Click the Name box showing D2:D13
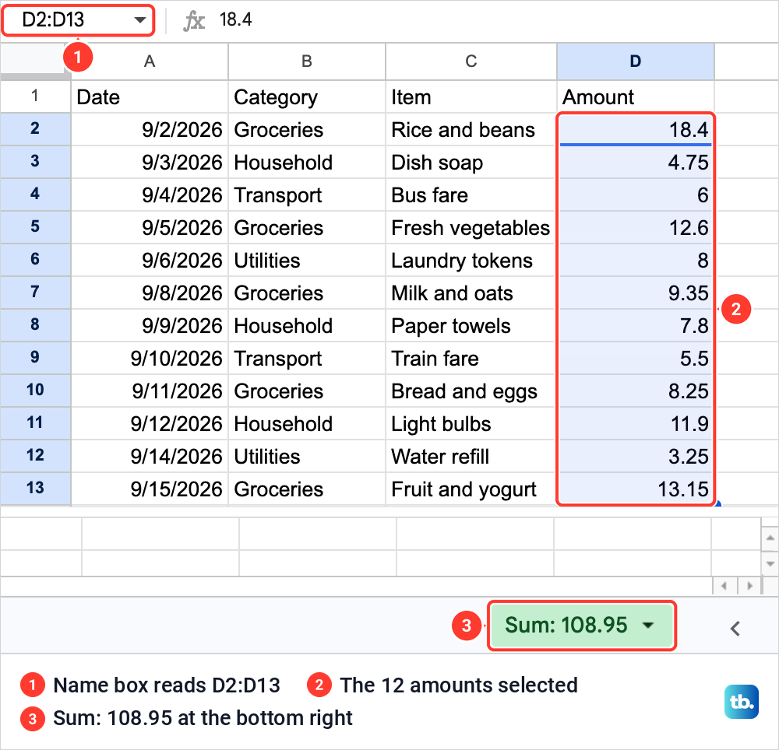This screenshot has height=750, width=779. tap(78, 20)
